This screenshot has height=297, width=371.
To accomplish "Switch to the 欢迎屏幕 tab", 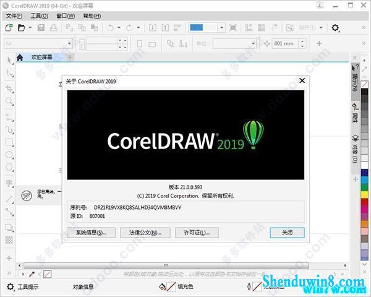I will coord(41,57).
